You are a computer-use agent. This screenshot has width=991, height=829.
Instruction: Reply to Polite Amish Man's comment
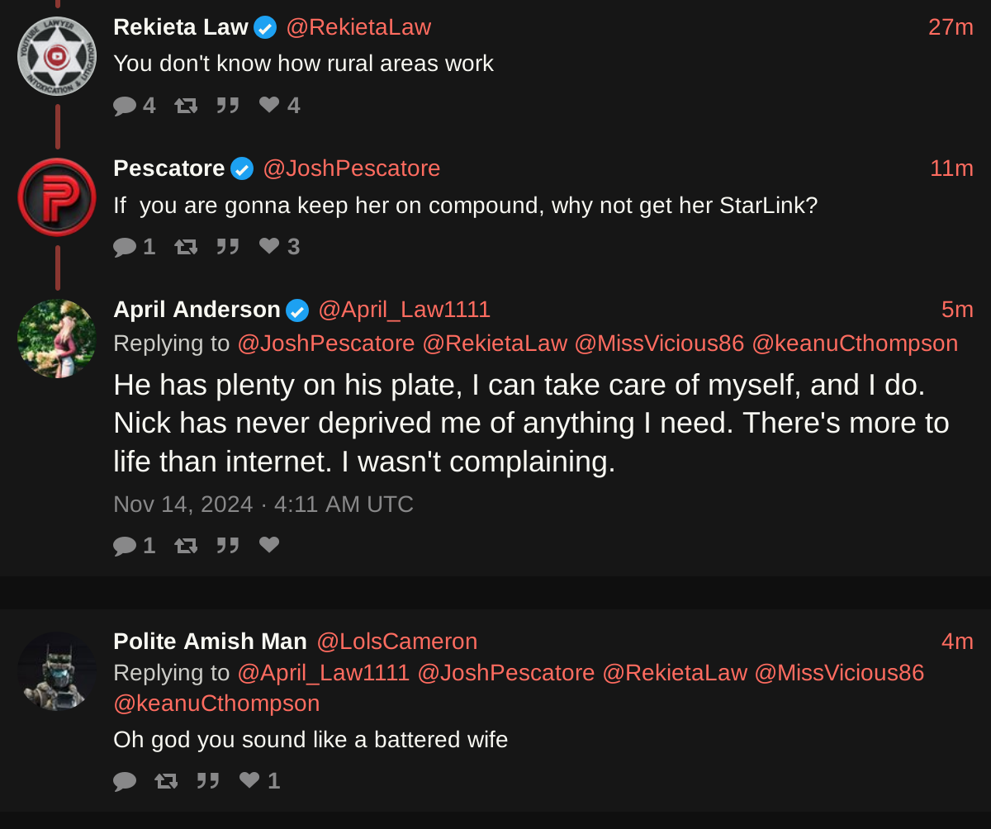point(125,780)
